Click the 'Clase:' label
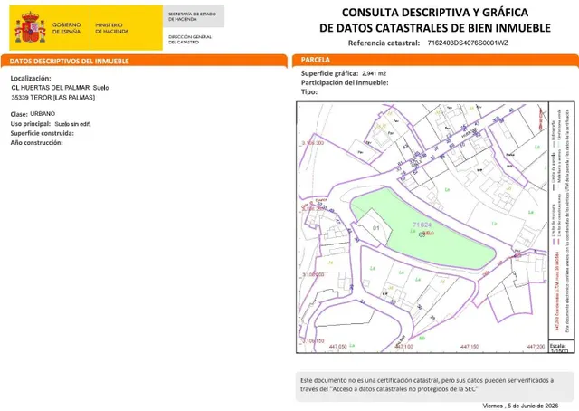The height and width of the screenshot is (411, 579). point(19,114)
